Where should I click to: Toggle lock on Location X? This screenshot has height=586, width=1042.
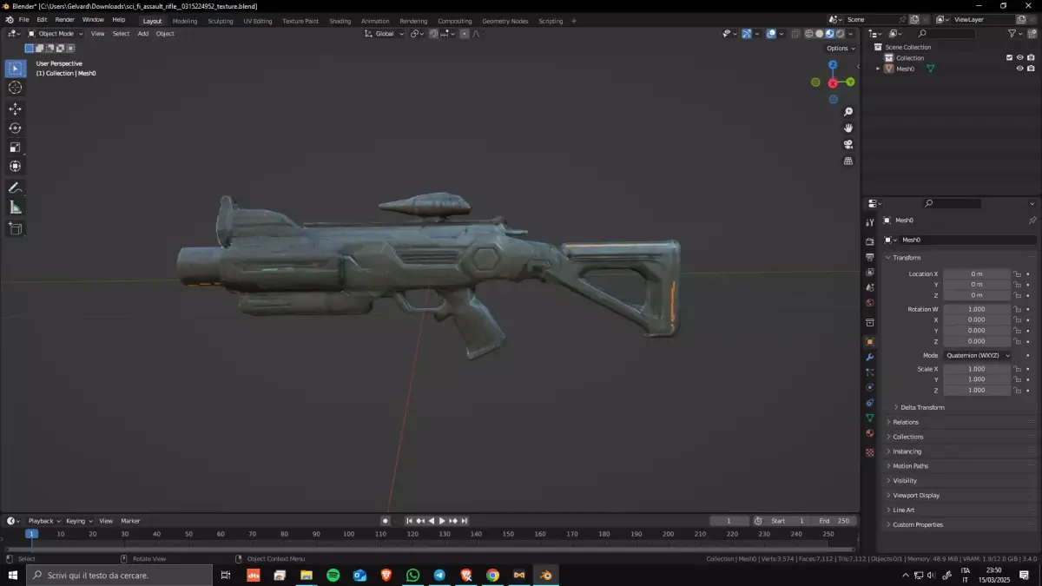click(x=1017, y=273)
